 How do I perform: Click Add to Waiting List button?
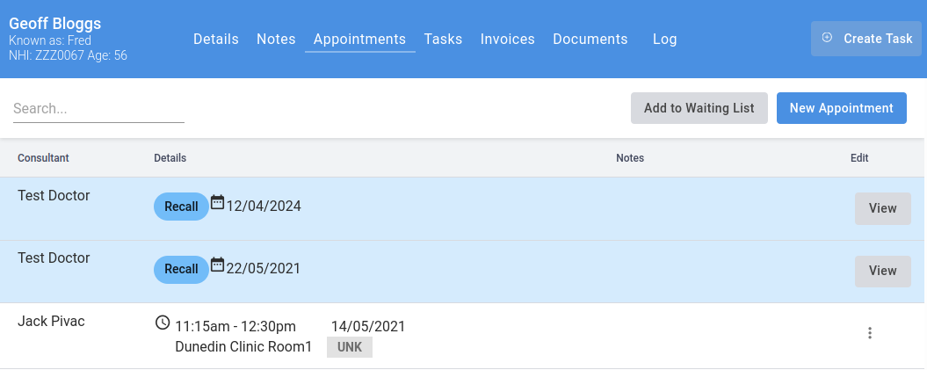[x=699, y=108]
